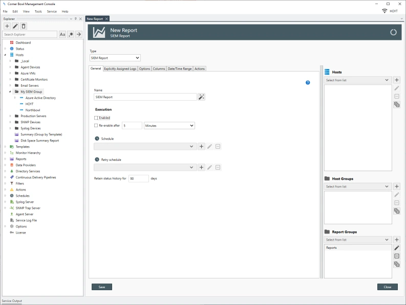Viewport: 406px width, 305px height.
Task: Open the Minutes unit dropdown
Action: [x=169, y=126]
